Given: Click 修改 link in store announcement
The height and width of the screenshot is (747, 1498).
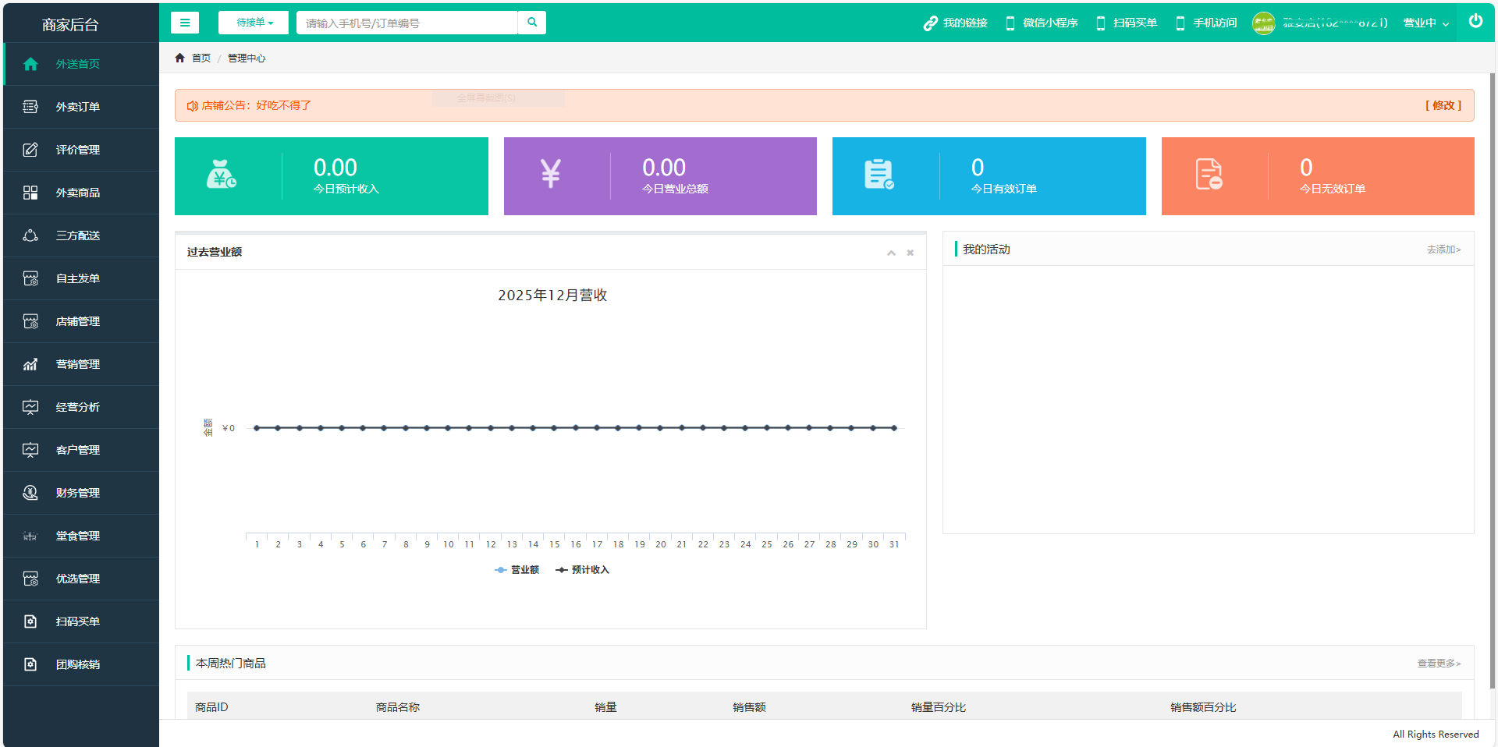Looking at the screenshot, I should (x=1443, y=105).
